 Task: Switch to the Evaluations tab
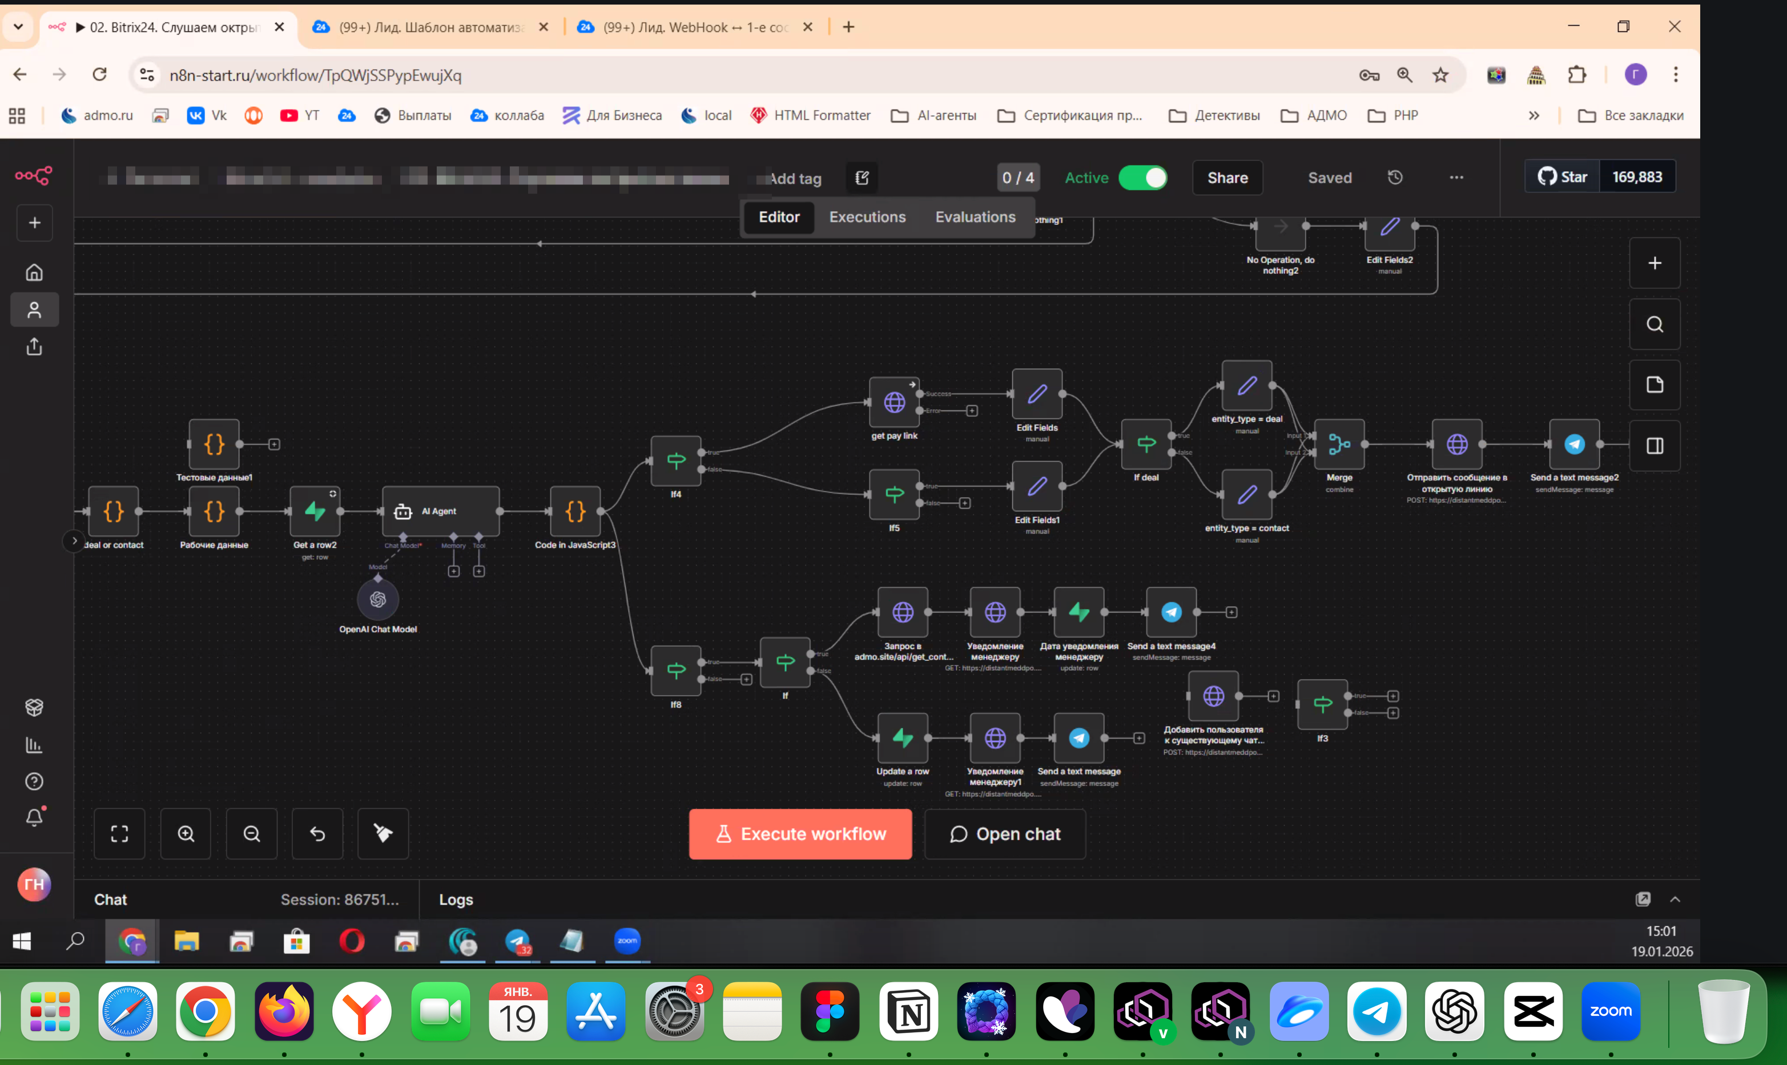pos(975,217)
